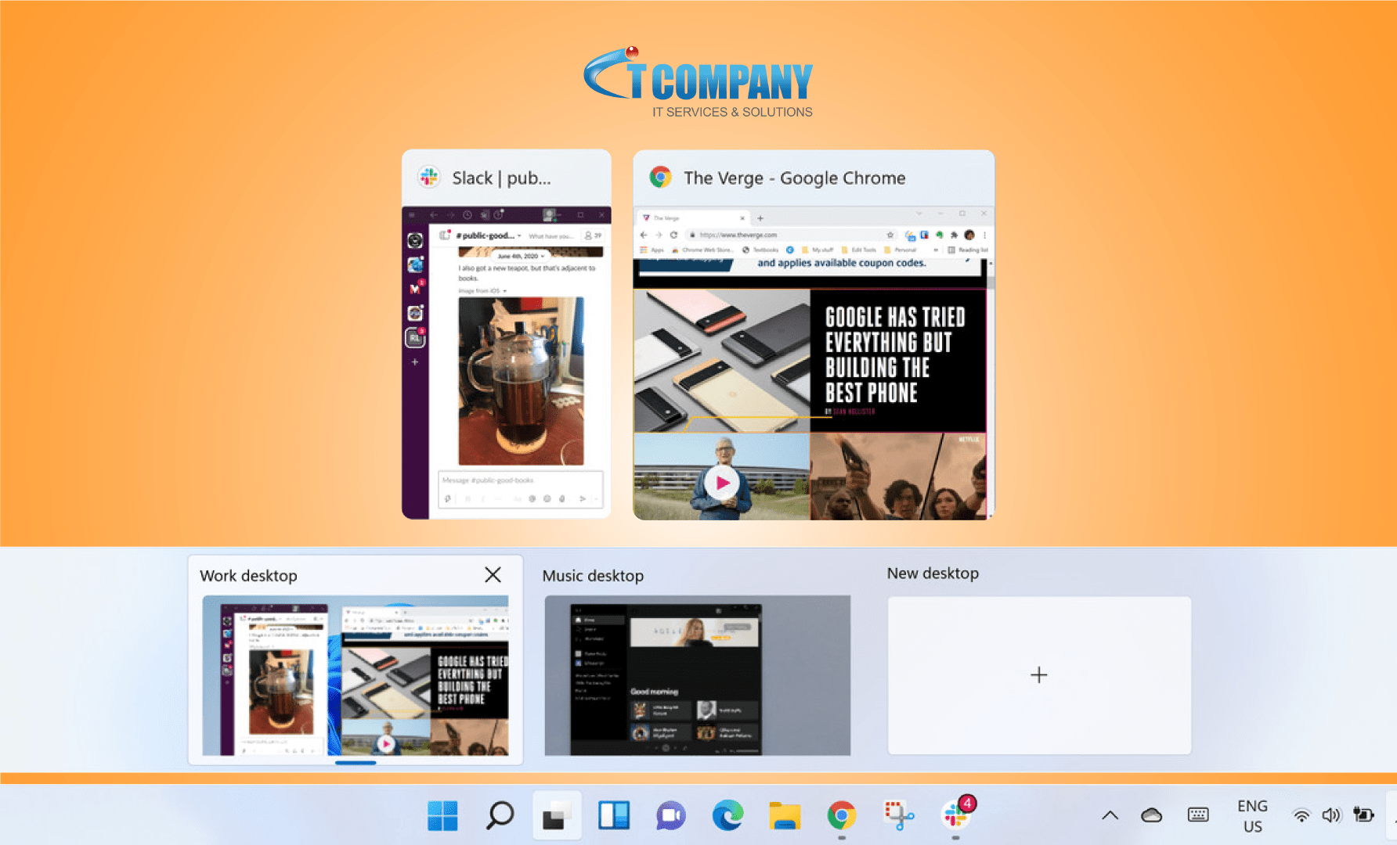Rename by clicking Music desktop label
This screenshot has width=1397, height=845.
click(x=593, y=576)
